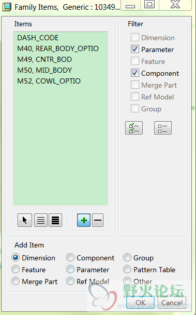Select M52, COWL_OPTIO item
The image size is (196, 315).
[x=49, y=81]
